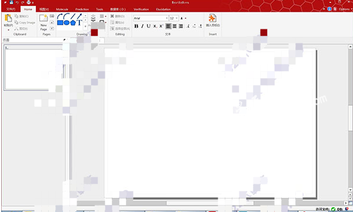The image size is (353, 212).
Task: Select the blue rectangle drawing tool
Action: tap(60, 23)
